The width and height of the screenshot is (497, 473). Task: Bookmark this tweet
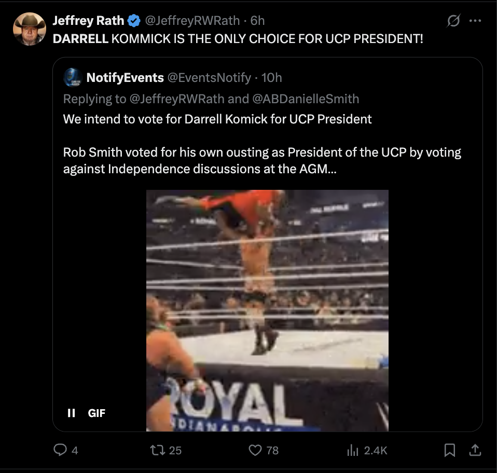coord(450,450)
